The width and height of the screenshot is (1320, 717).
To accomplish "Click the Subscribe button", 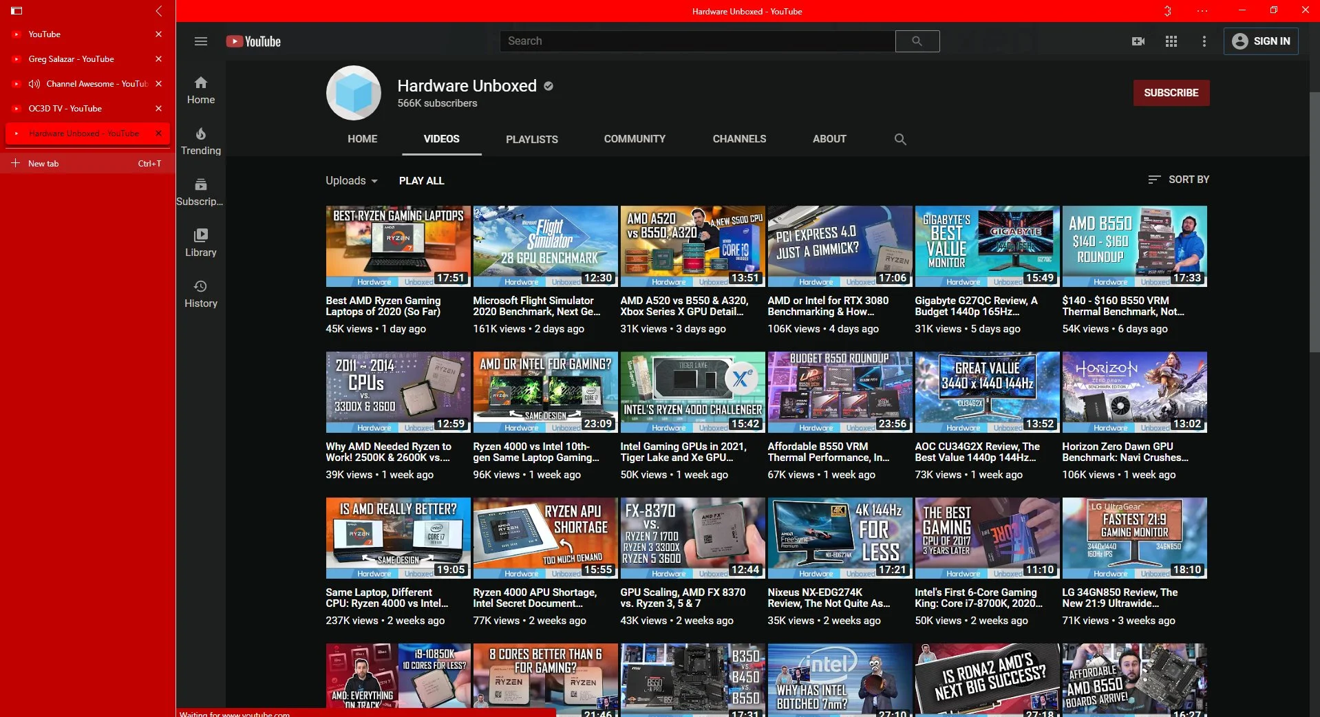I will [1171, 93].
